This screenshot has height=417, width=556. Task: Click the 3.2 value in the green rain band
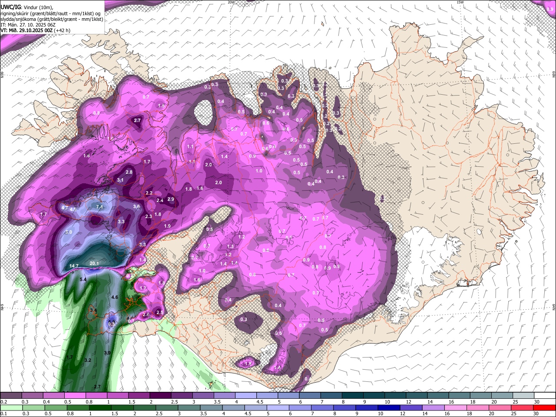[x=88, y=360]
